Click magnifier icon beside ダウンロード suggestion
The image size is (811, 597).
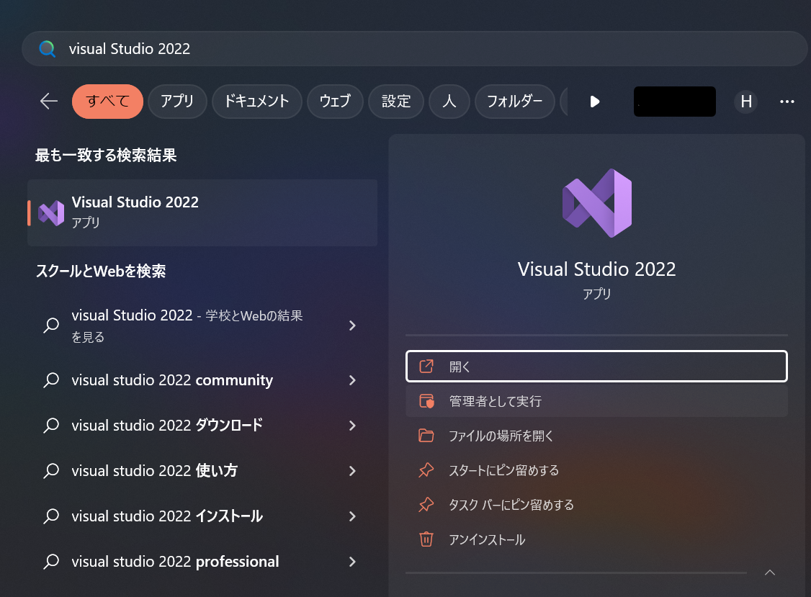(51, 426)
